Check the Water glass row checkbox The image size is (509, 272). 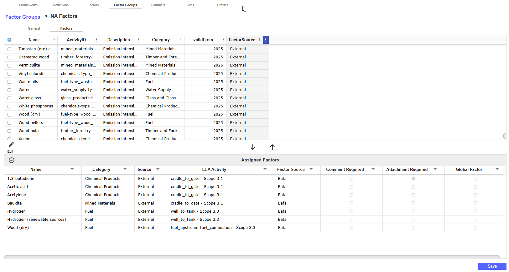pos(9,98)
